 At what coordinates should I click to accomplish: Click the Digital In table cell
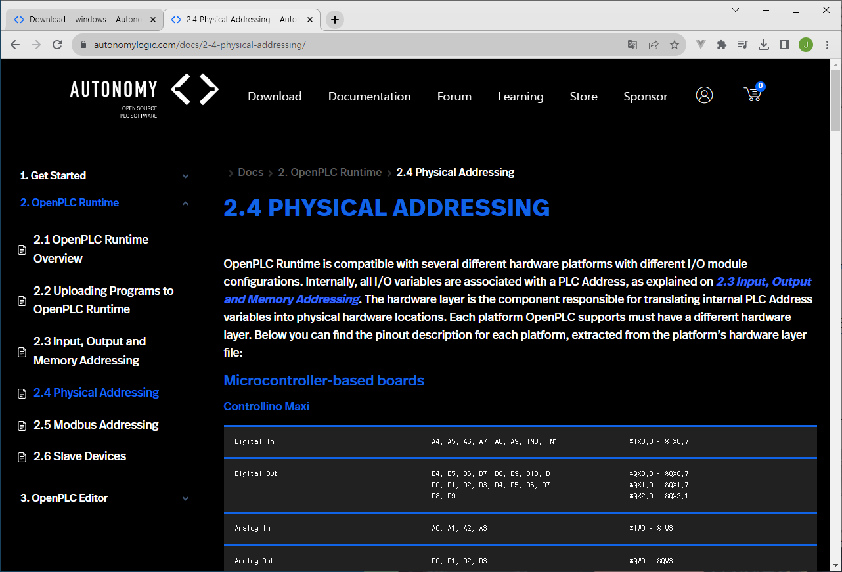(x=254, y=442)
